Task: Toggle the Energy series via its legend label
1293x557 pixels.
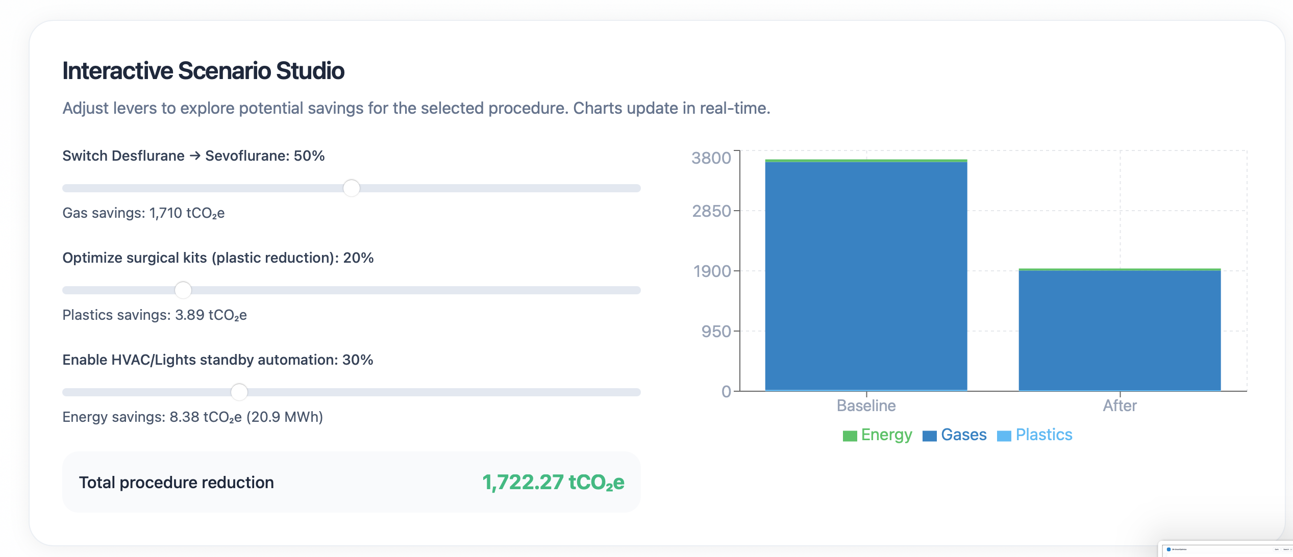Action: coord(886,435)
